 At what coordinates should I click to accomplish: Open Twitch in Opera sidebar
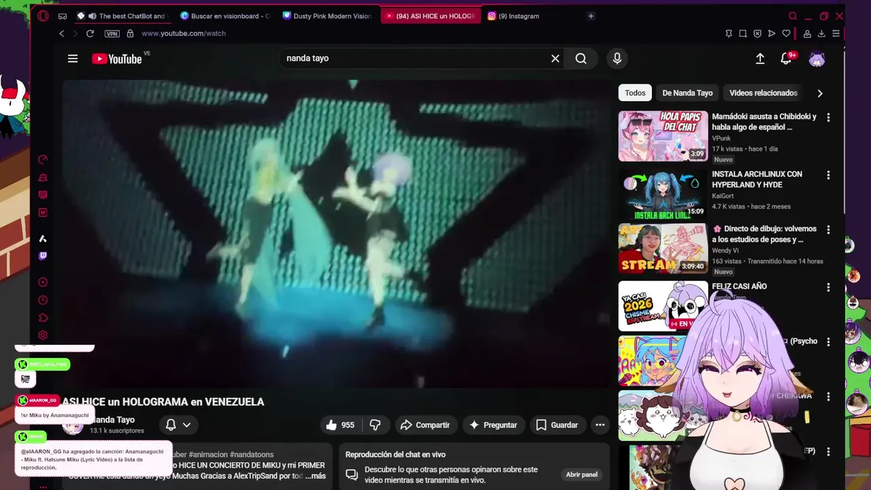[43, 256]
